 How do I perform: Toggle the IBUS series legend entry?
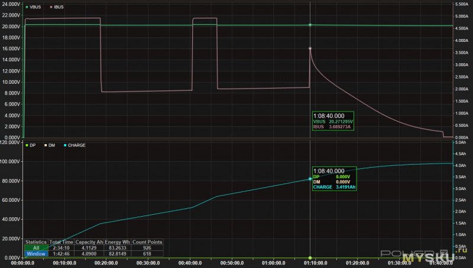pos(59,6)
